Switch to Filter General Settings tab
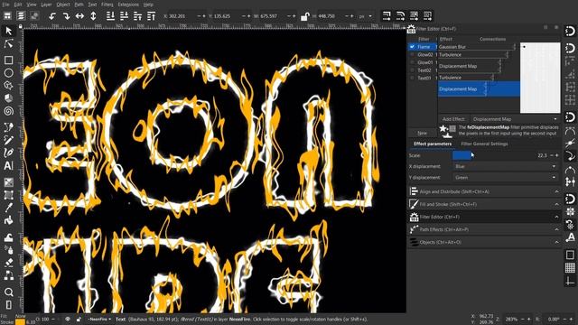Screen dimensions: 578x325 click(484, 144)
